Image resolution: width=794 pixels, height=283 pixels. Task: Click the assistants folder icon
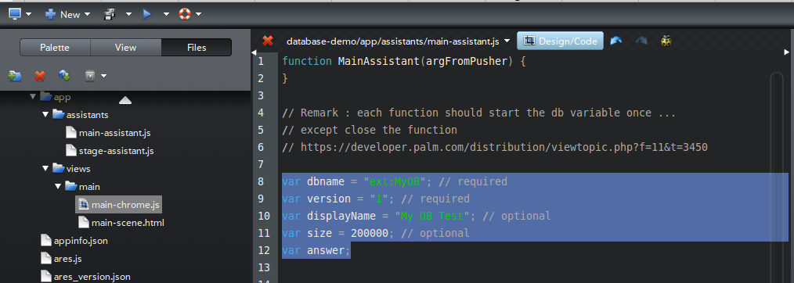pyautogui.click(x=59, y=115)
